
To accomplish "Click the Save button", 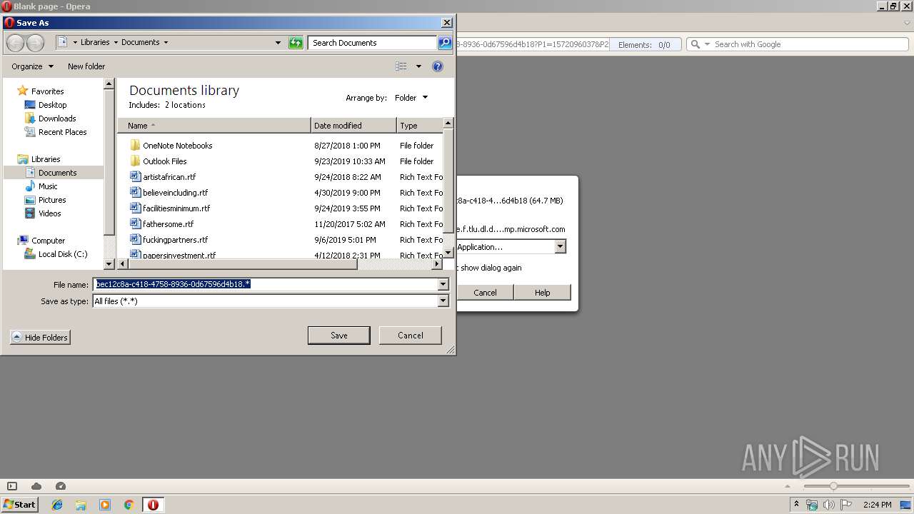I will coord(338,336).
